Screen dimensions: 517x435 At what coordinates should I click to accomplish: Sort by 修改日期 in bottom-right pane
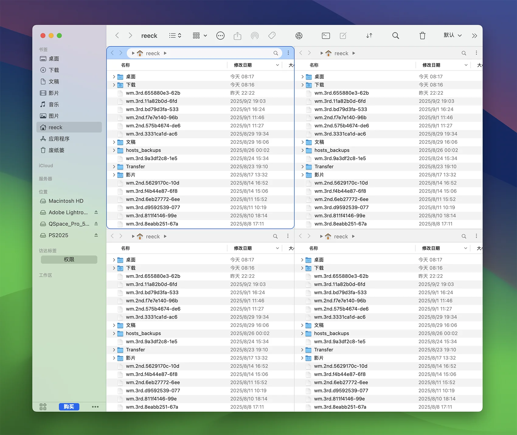click(442, 248)
